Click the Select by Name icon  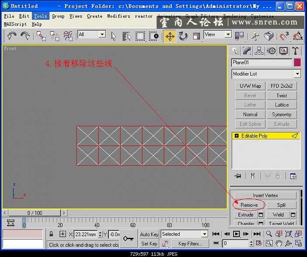pos(126,36)
